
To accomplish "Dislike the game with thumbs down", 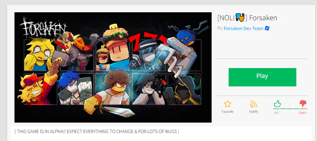I will 303,104.
